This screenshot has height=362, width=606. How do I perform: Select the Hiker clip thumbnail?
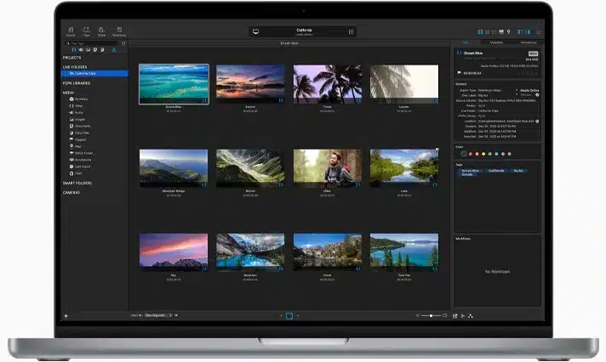tap(328, 168)
